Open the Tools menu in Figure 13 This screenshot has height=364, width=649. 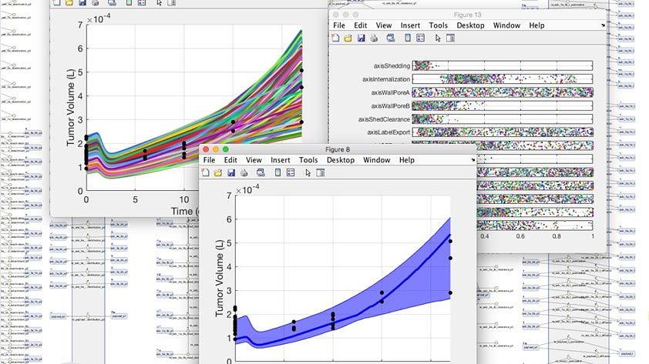point(439,25)
